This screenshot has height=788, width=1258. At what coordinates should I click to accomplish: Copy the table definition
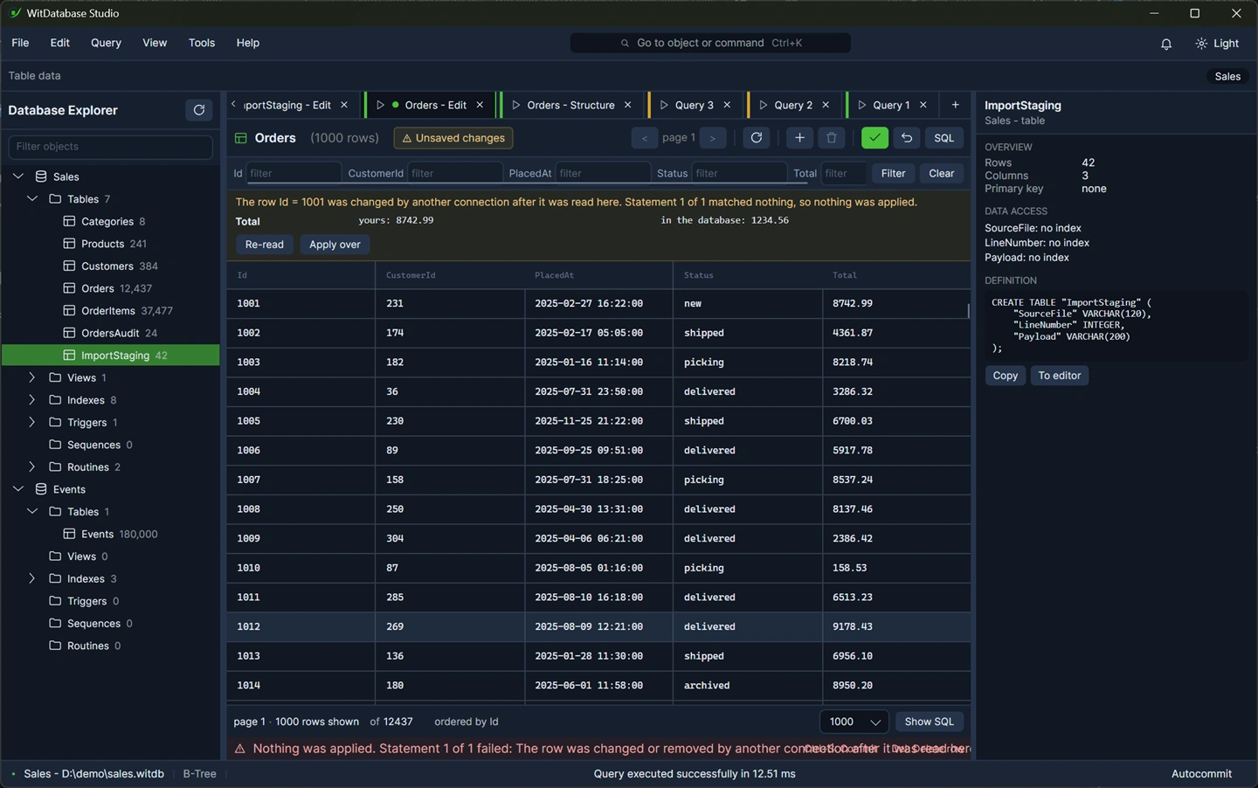1005,376
